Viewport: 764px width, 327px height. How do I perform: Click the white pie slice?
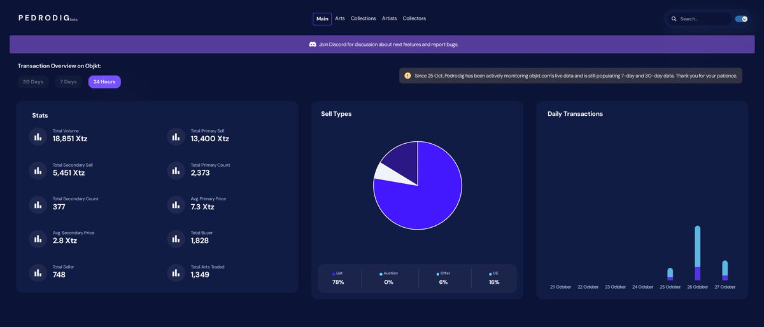click(x=388, y=174)
